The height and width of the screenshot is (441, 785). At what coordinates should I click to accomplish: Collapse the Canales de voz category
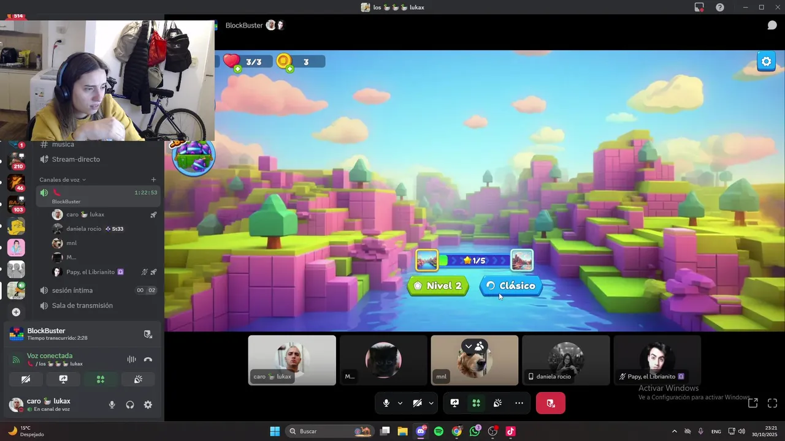(63, 179)
